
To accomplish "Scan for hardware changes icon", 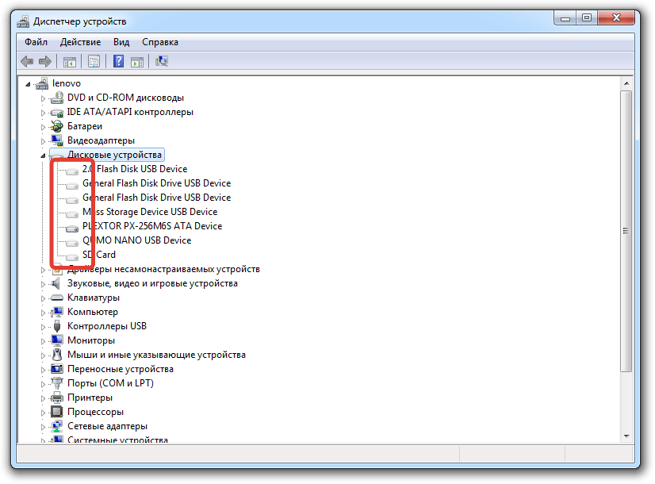I will (162, 61).
